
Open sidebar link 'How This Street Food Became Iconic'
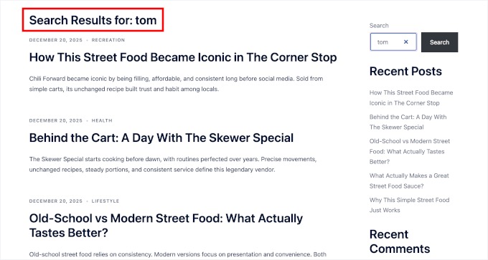pos(411,98)
